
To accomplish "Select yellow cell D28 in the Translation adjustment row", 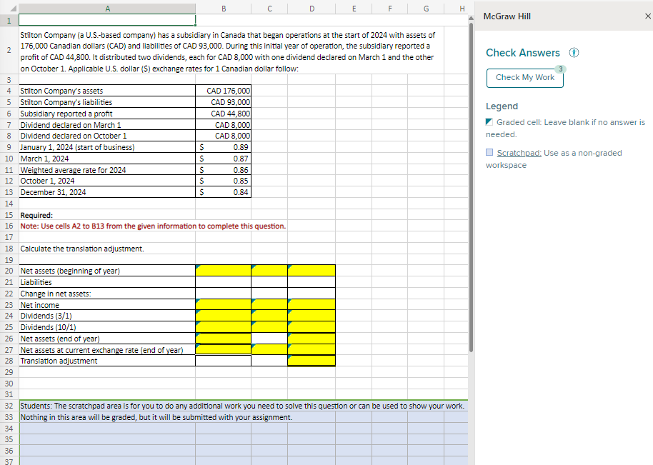I will click(x=311, y=361).
